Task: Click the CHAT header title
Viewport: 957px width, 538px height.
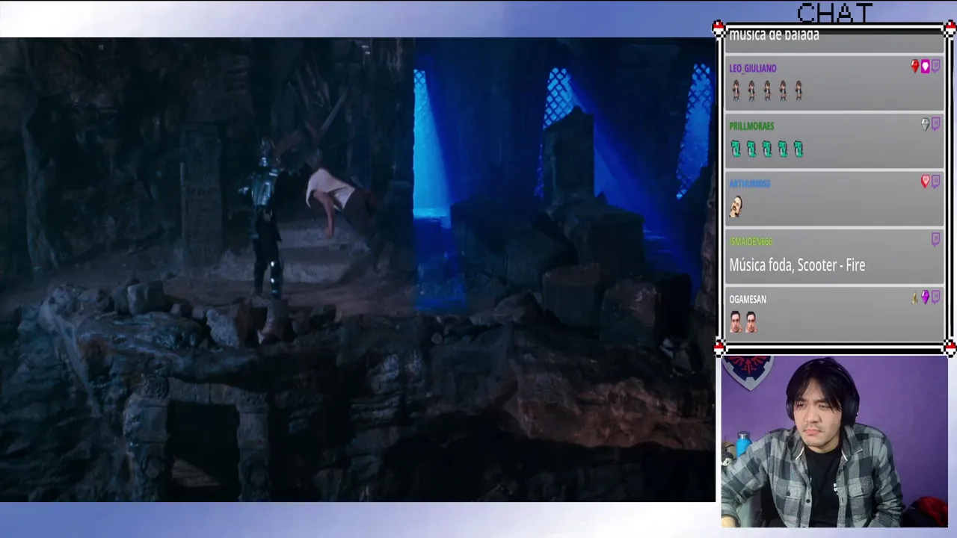Action: [x=834, y=13]
